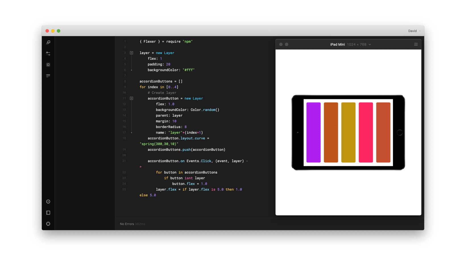Viewport: 466px width, 266px height.
Task: Open the David account dropdown
Action: [x=414, y=31]
